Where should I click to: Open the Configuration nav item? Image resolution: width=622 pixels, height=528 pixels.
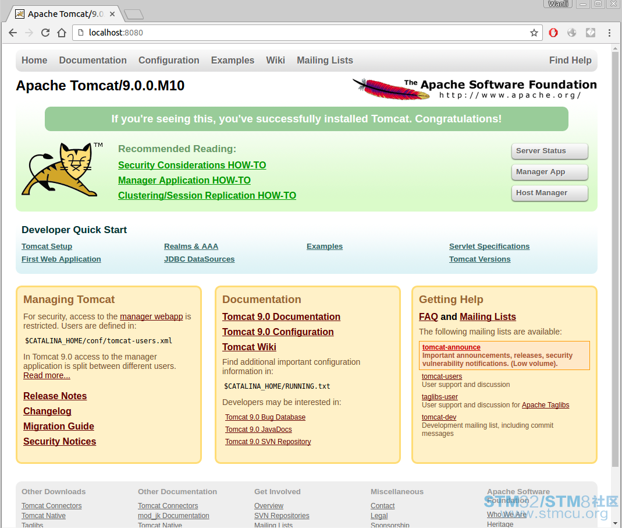tap(169, 61)
